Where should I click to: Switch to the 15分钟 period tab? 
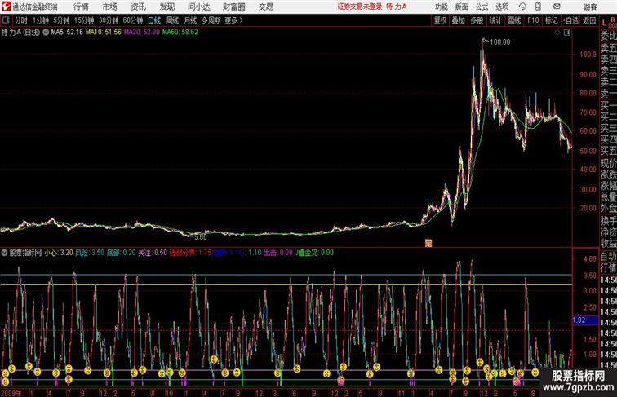84,20
